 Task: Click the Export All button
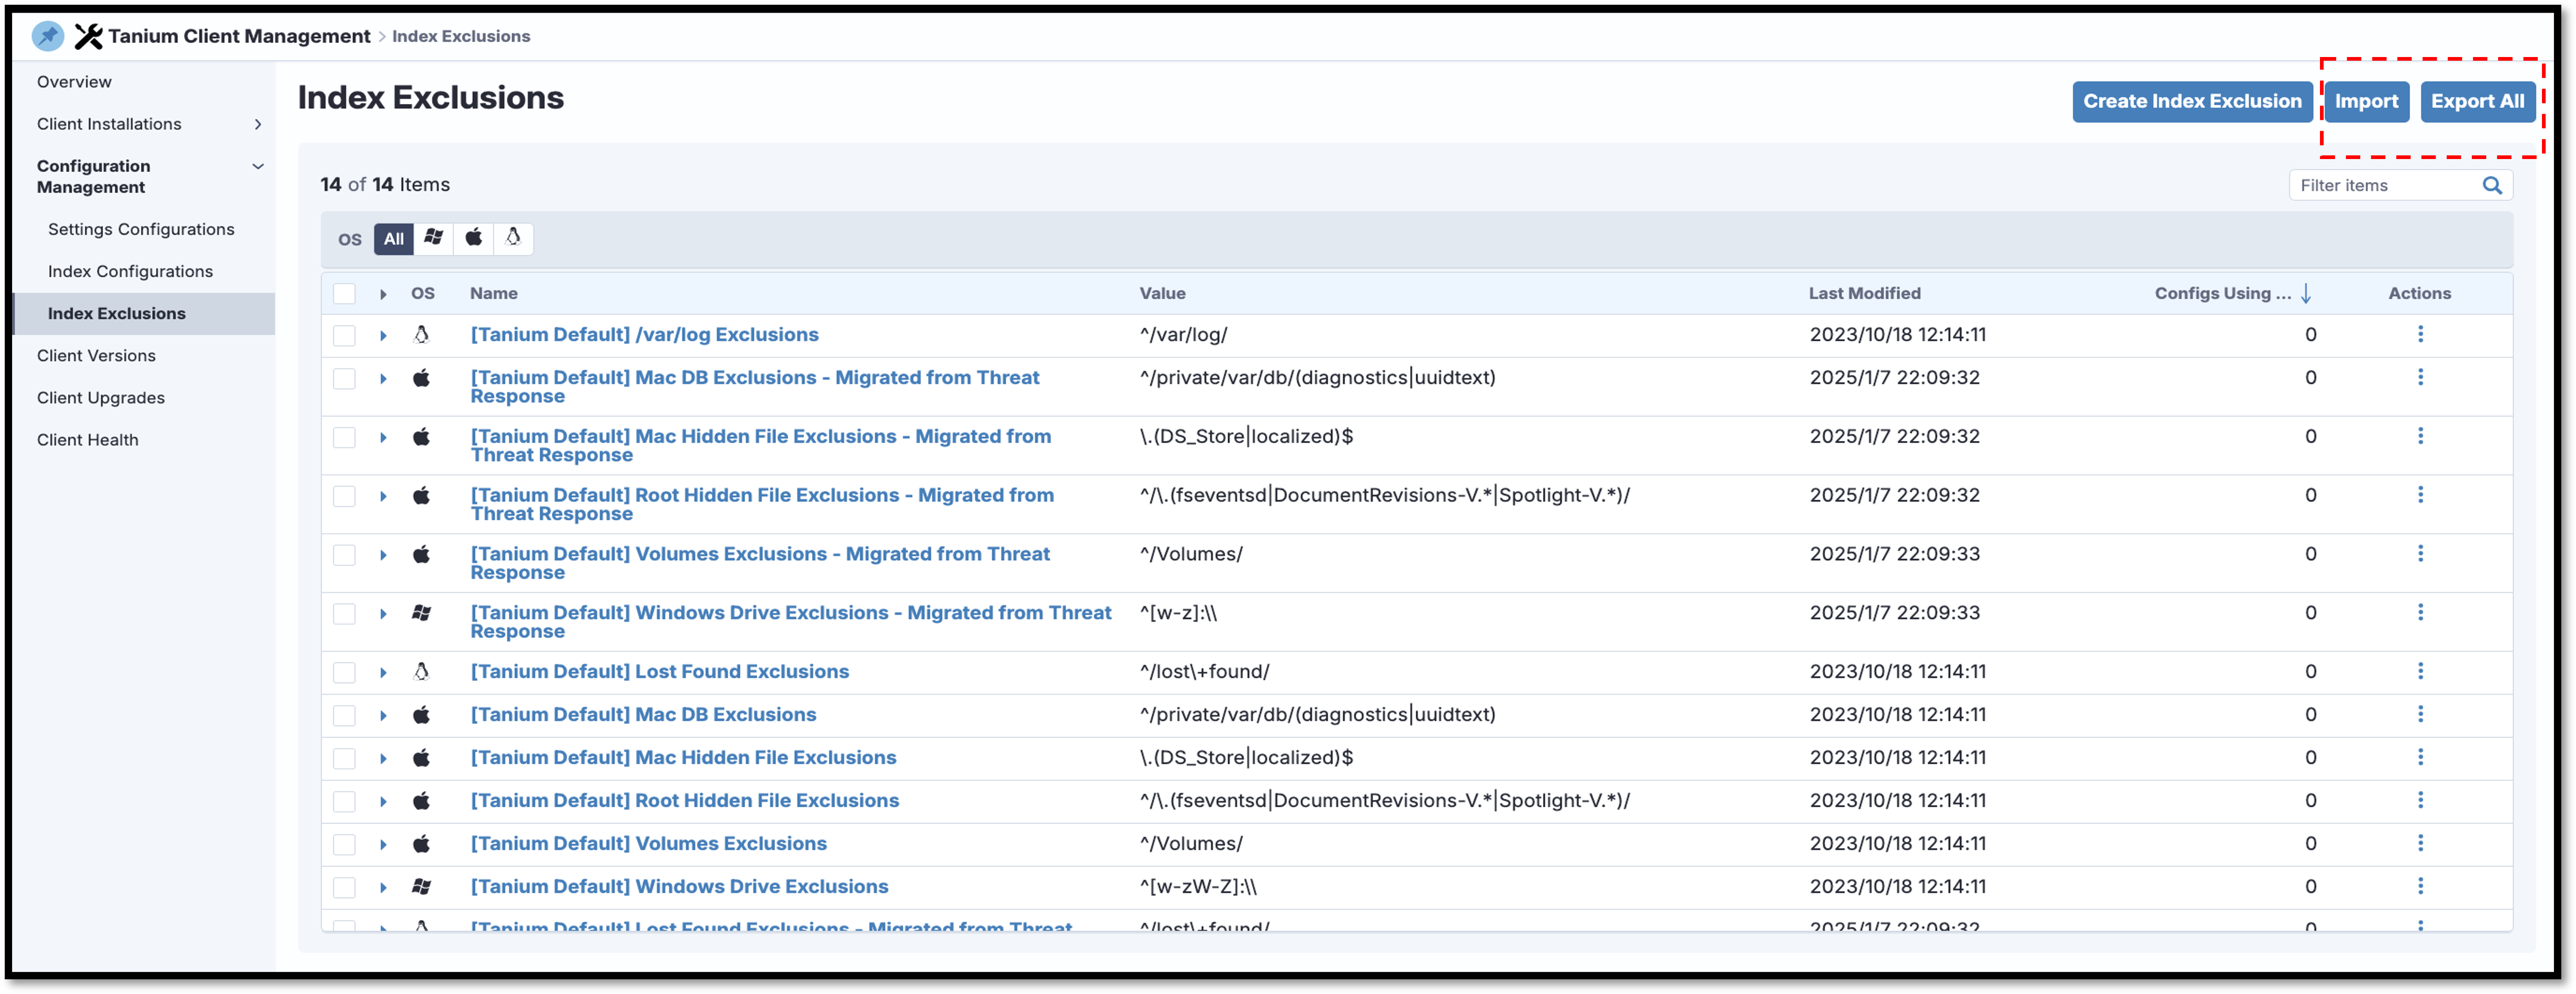point(2477,102)
